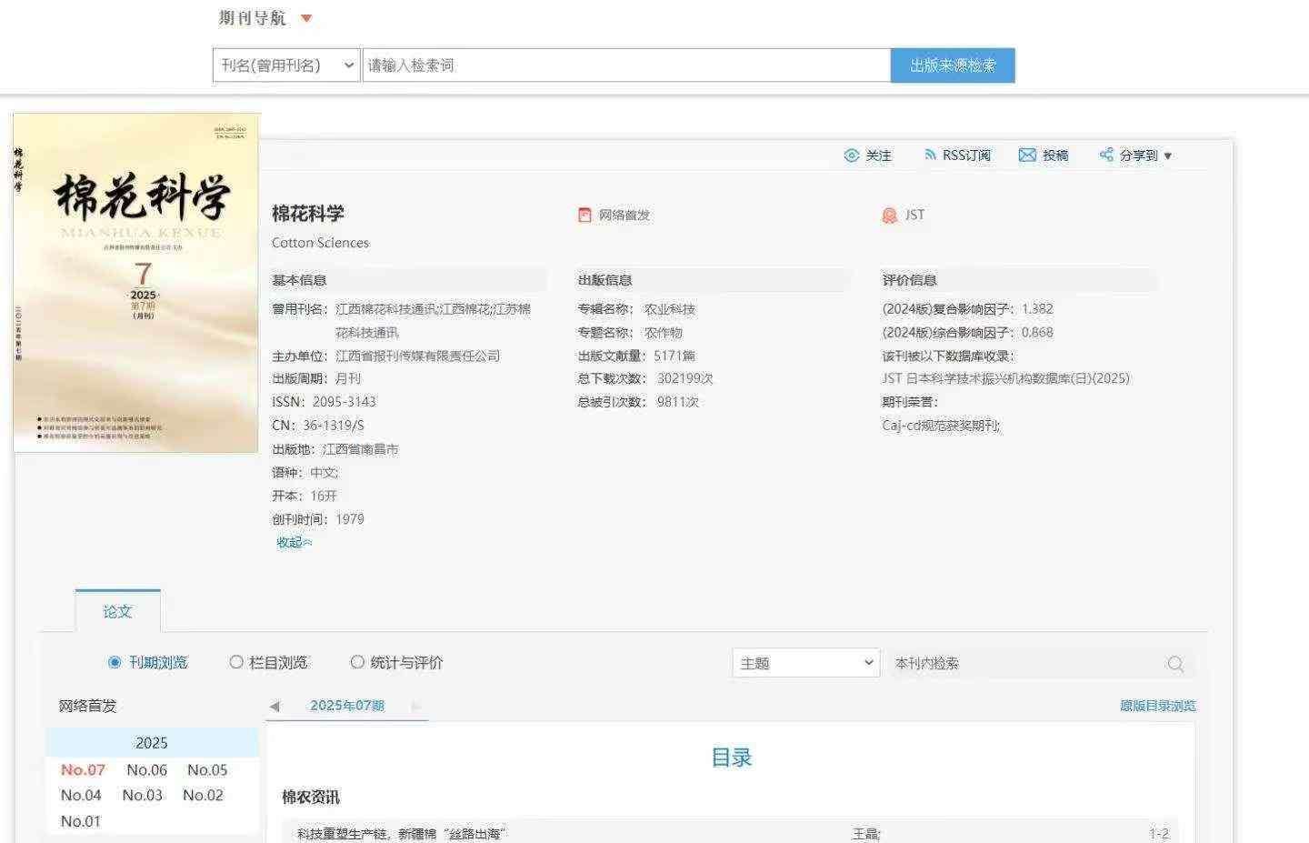The width and height of the screenshot is (1309, 843).
Task: Open the 2025年07期 issue tab
Action: (346, 706)
